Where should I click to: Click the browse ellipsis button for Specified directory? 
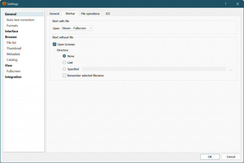[x=231, y=69]
